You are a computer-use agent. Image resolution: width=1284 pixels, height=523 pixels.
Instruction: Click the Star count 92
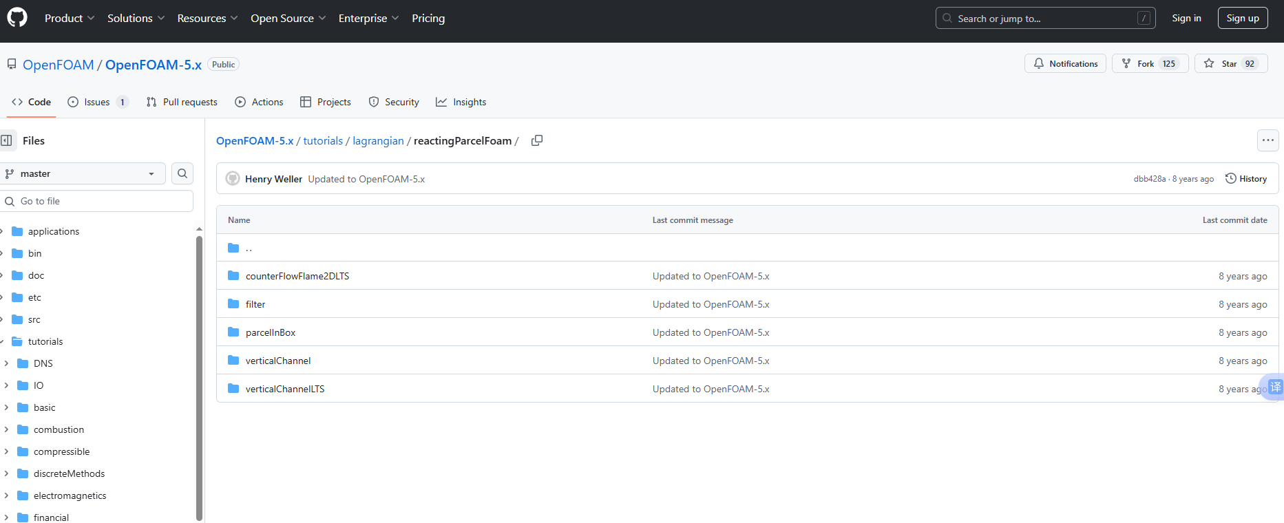tap(1250, 63)
